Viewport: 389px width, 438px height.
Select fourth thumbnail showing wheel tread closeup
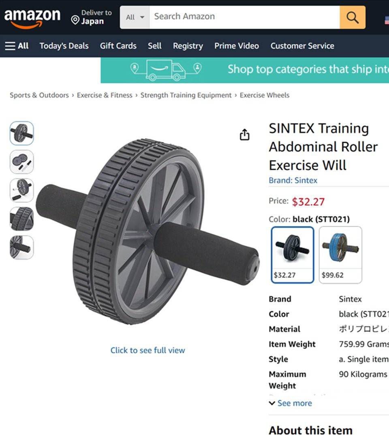point(22,219)
